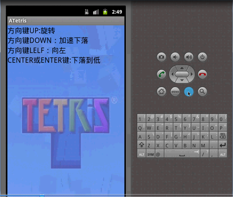
Task: Click the signal strength bars icon
Action: 96,12
